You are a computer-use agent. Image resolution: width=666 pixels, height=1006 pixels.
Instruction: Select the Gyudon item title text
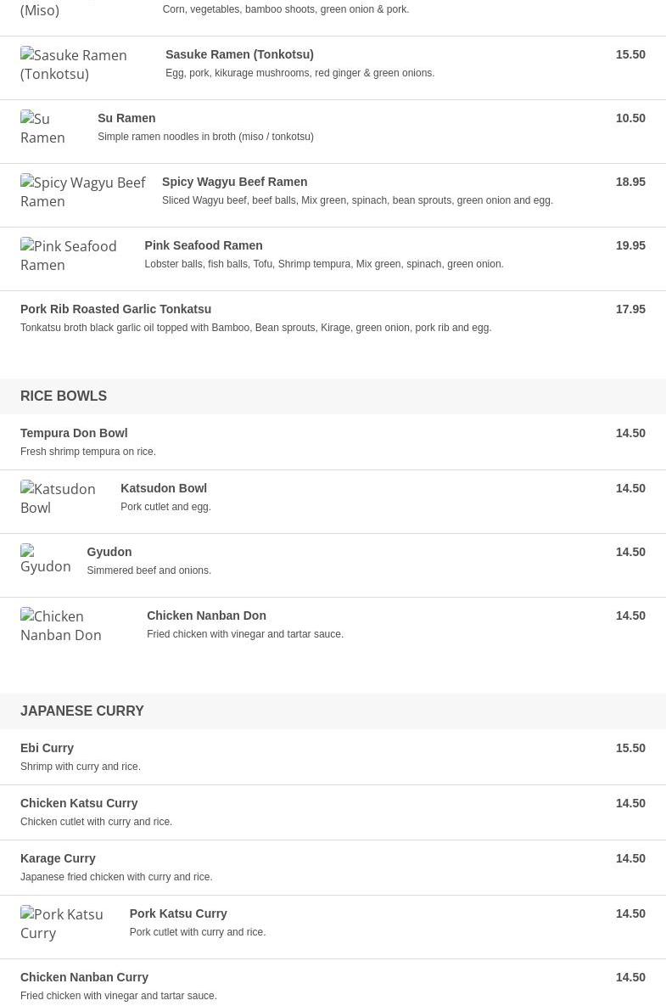[x=109, y=552]
